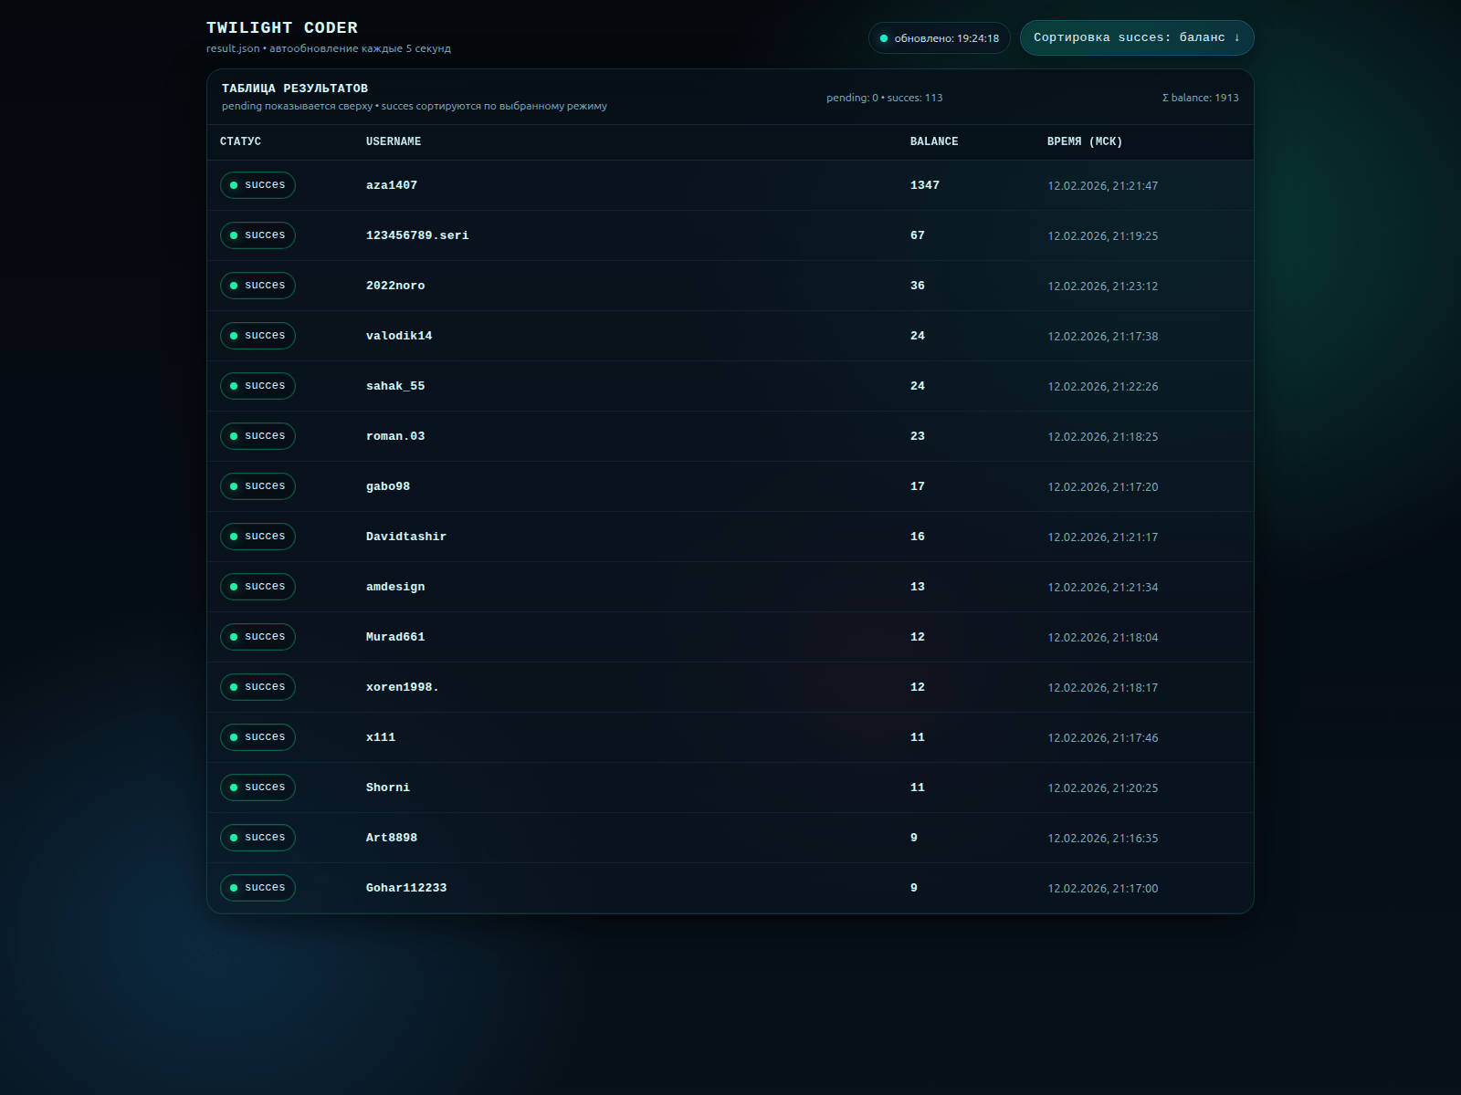Click balance value 1347

click(x=924, y=185)
